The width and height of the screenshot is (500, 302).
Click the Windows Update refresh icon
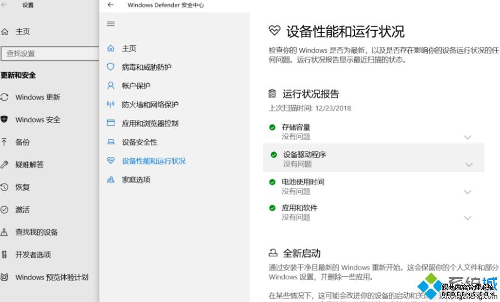[4, 97]
